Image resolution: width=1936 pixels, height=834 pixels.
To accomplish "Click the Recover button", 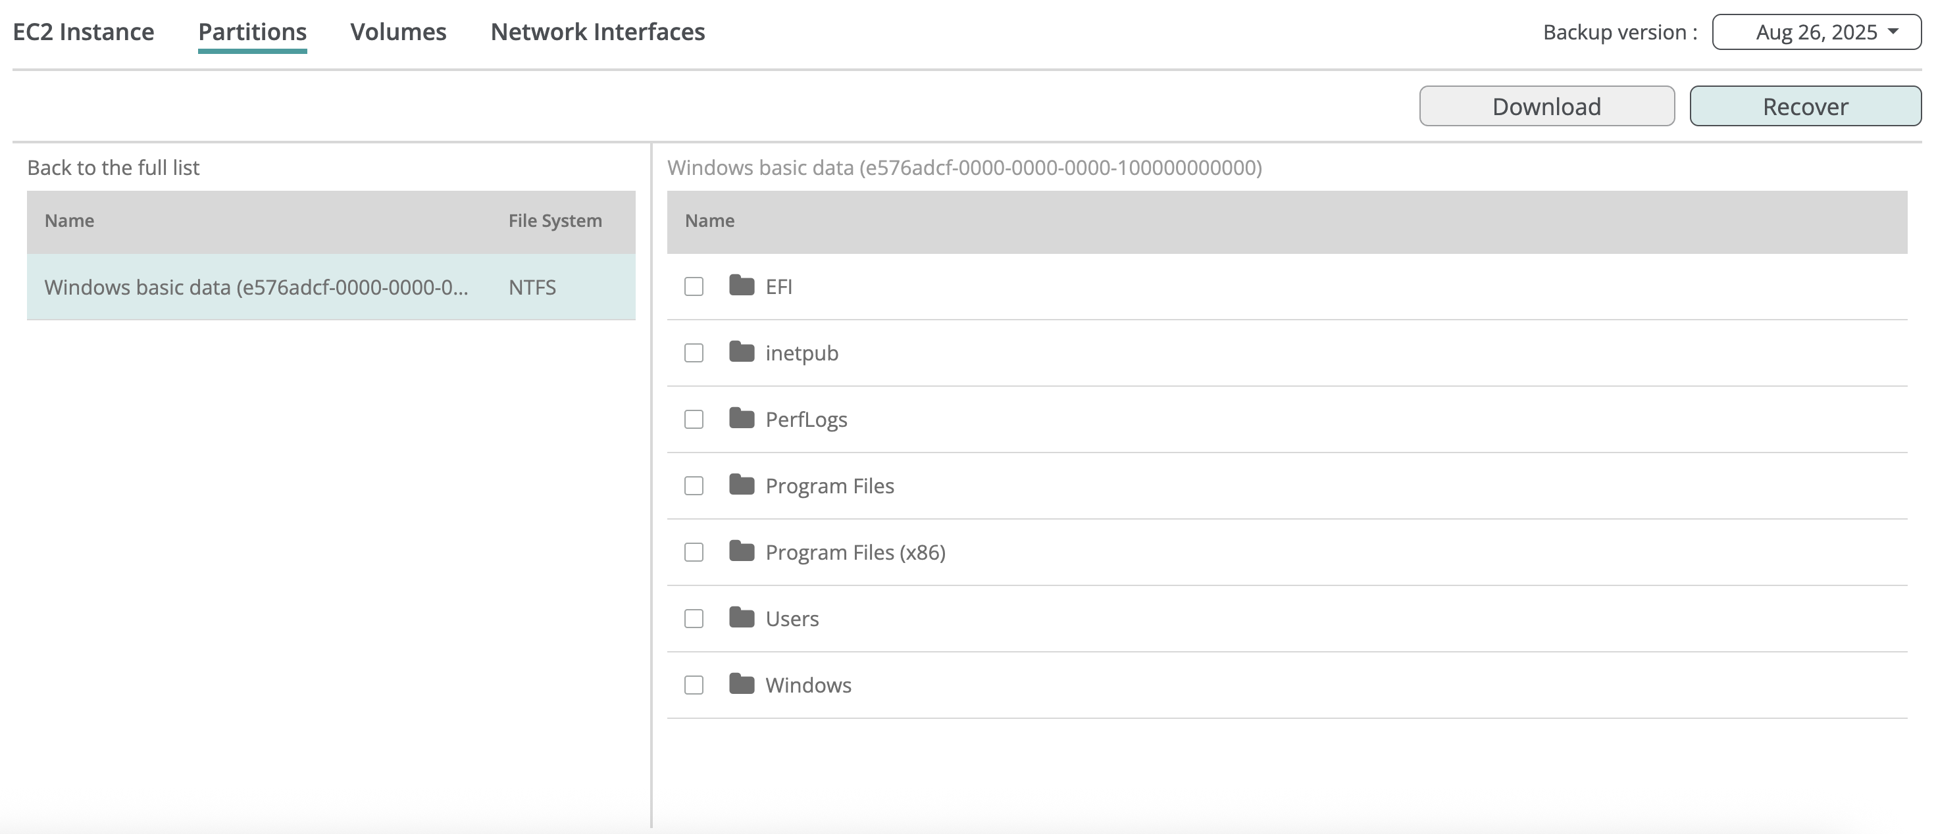I will click(1804, 106).
